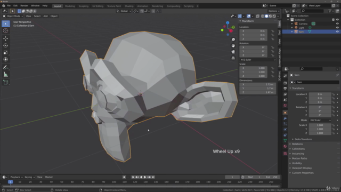Open the File menu
Screen dimensions: 341x192
pos(9,6)
